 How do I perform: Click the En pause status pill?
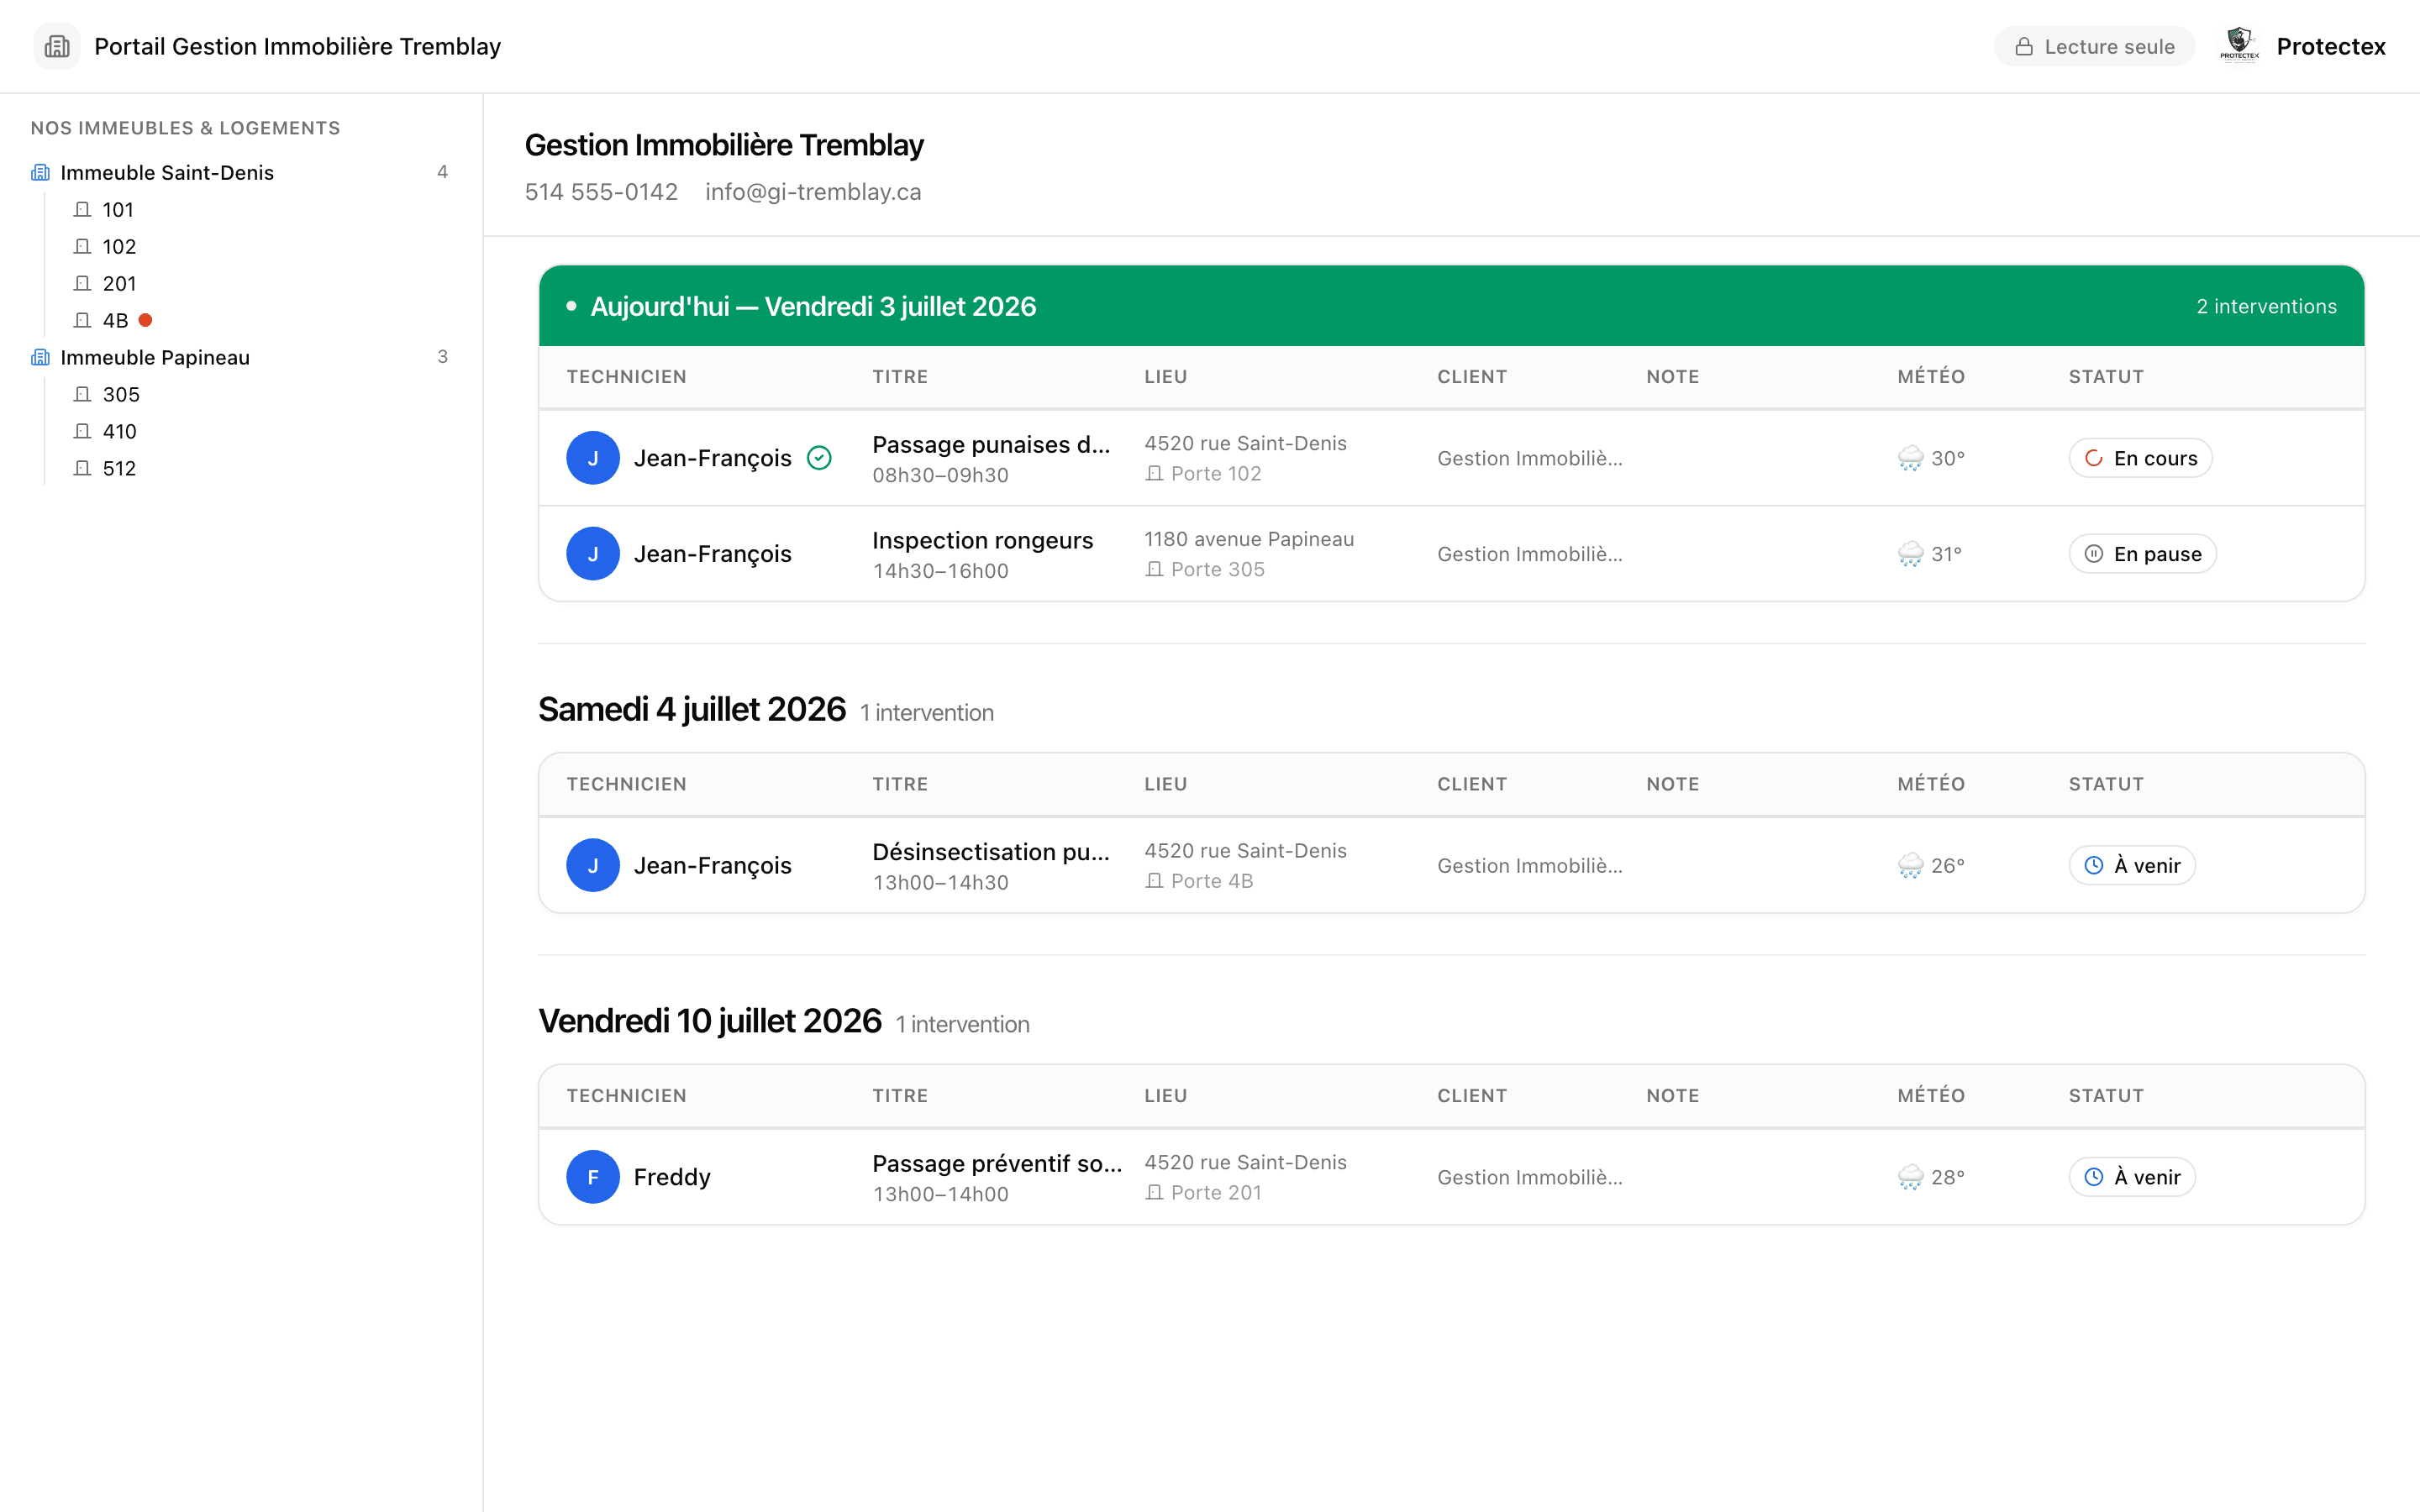click(2142, 554)
